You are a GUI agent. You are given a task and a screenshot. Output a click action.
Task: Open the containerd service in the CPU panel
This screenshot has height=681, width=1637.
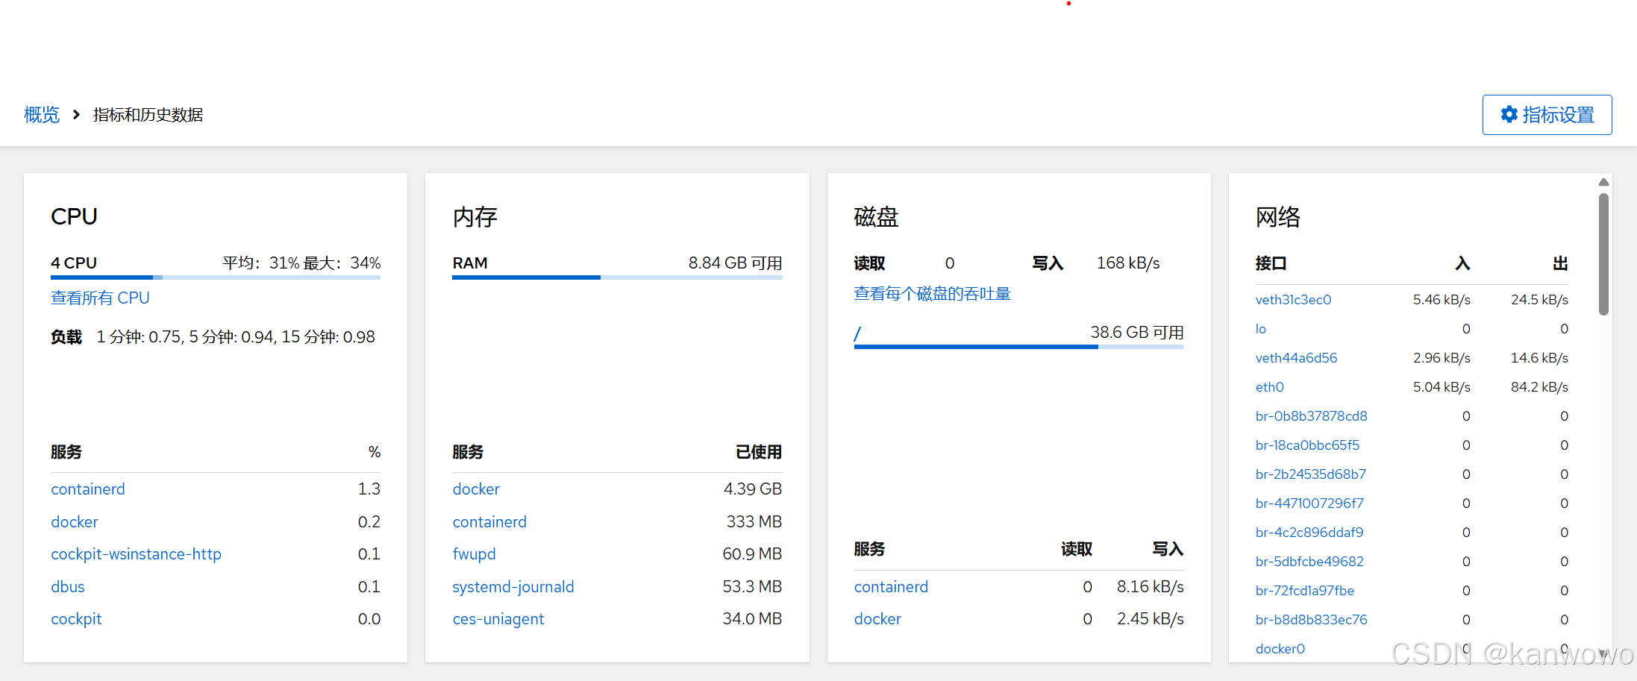(x=87, y=489)
